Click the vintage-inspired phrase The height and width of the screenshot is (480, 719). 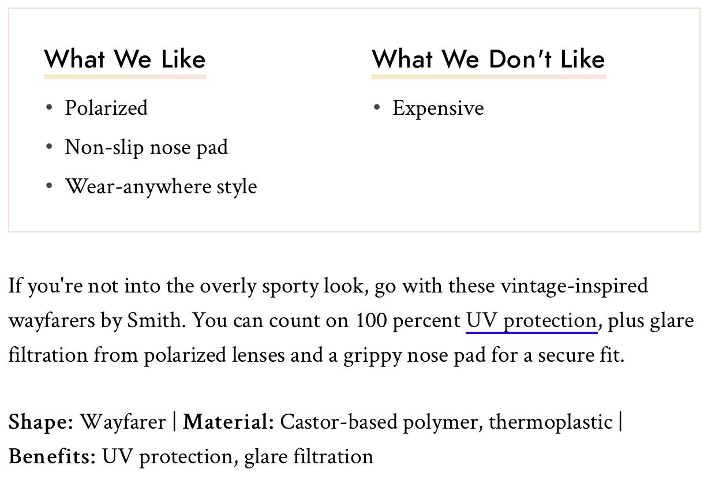(x=574, y=286)
